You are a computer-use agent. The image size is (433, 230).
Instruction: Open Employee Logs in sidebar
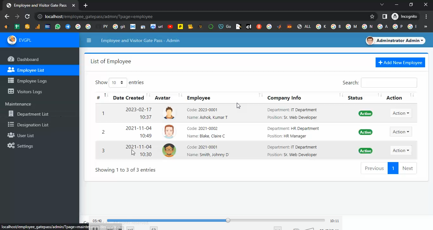(32, 81)
